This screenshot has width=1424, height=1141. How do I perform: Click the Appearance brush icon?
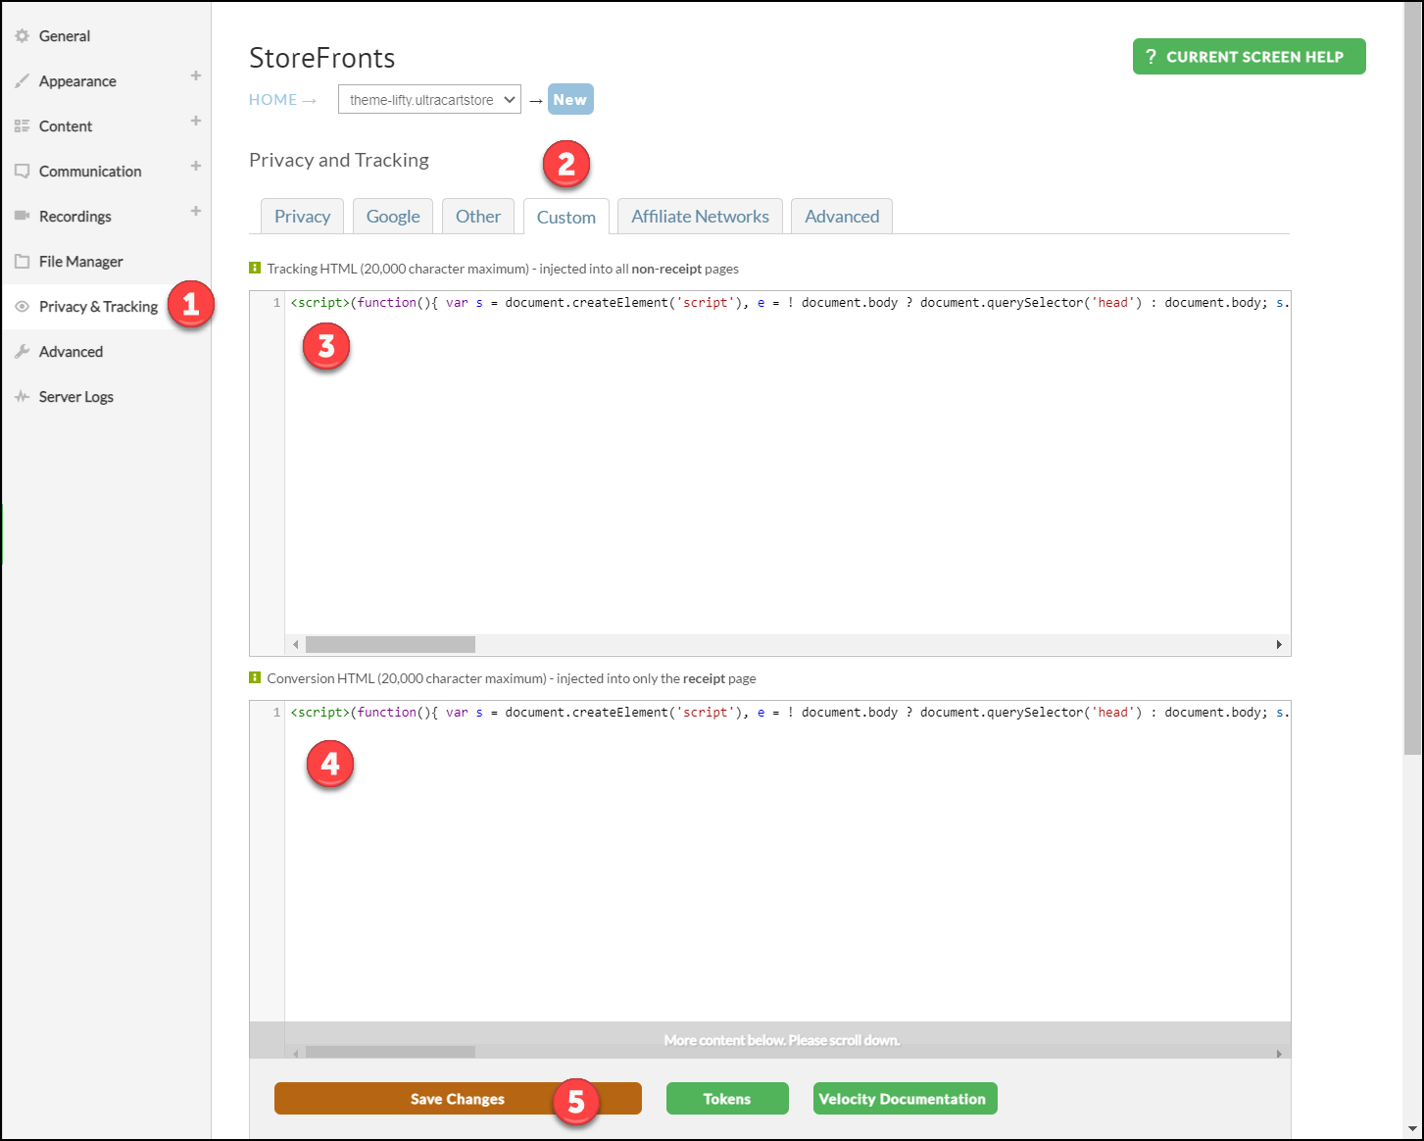pos(22,81)
